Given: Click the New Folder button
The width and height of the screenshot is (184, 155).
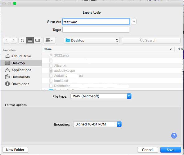Looking at the screenshot, I should pyautogui.click(x=15, y=150).
